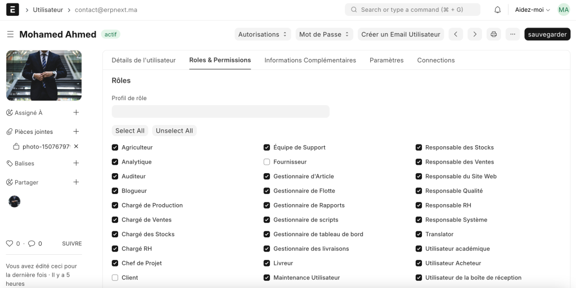Click the Mohamed Ahmed title
Viewport: 576px width, 288px height.
point(58,34)
